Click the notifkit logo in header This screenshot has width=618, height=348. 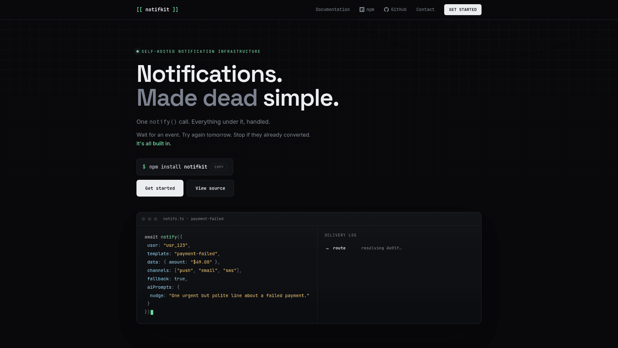(157, 10)
